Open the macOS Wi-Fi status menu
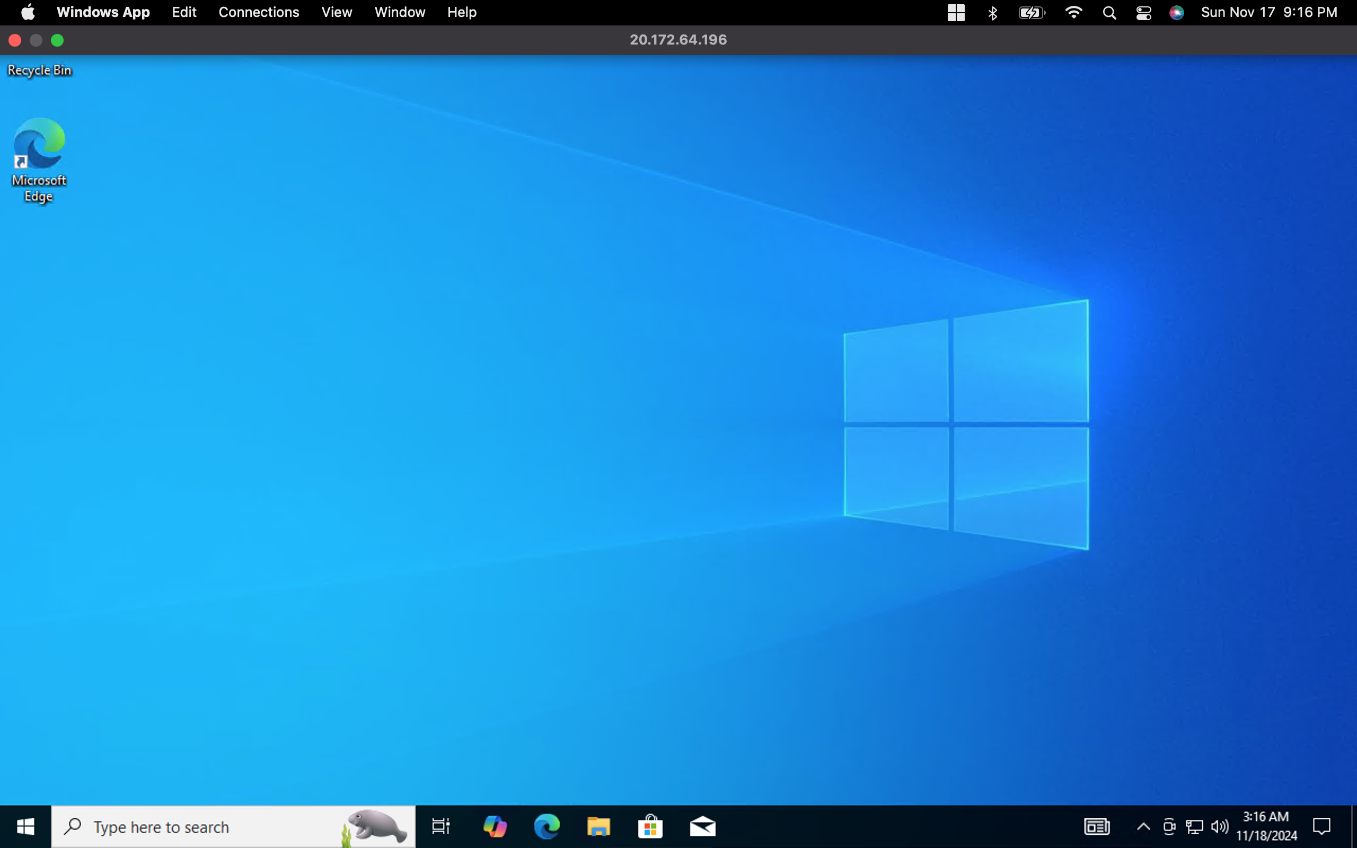Viewport: 1357px width, 848px height. [x=1073, y=12]
